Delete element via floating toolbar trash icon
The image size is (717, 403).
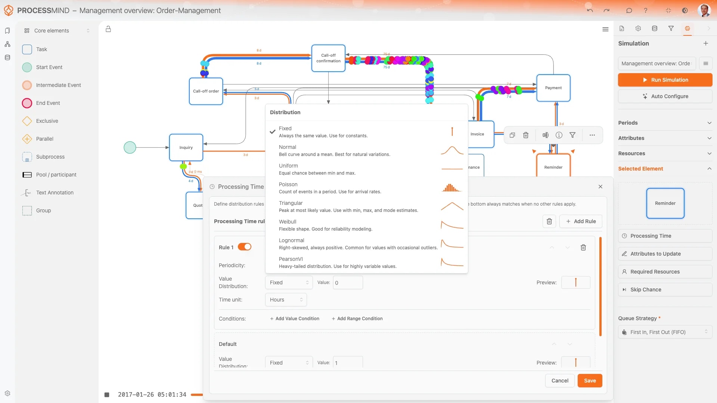coord(525,135)
